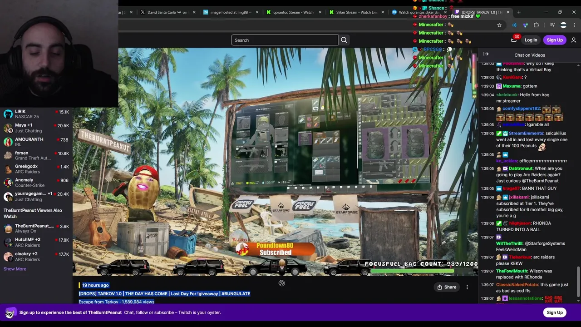Click the video title DROPS TARKOV 1.0
The image size is (581, 327).
tap(164, 293)
